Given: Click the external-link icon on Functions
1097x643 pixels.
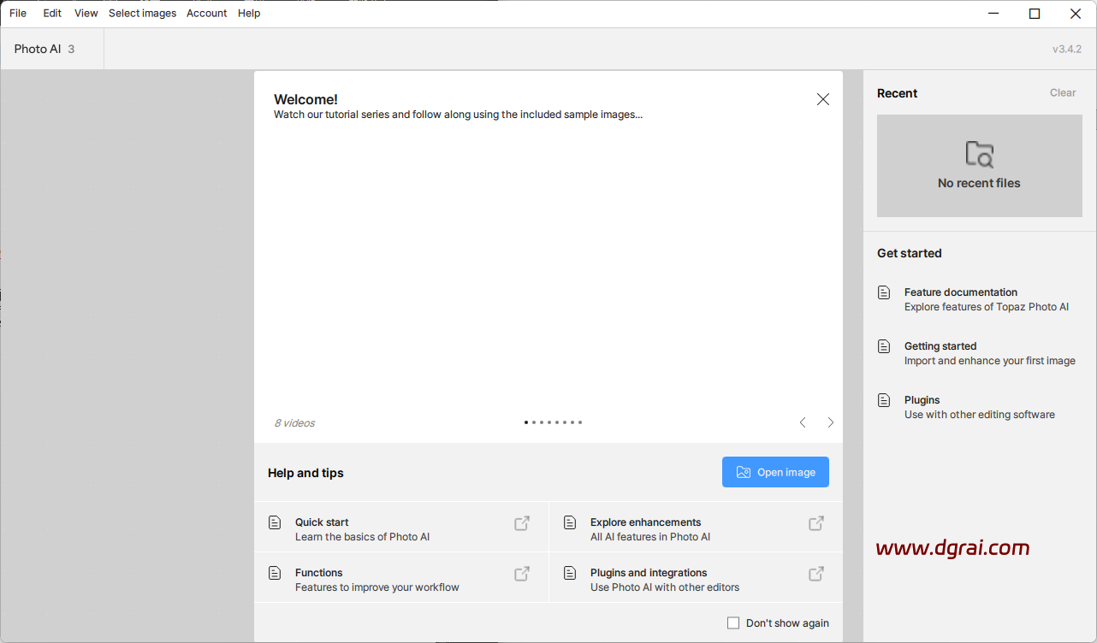Looking at the screenshot, I should [x=522, y=574].
